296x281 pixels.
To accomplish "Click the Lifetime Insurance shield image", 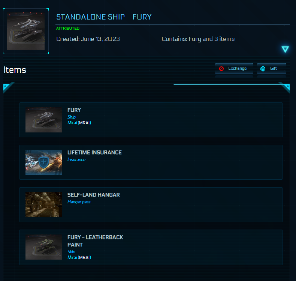I will [x=43, y=162].
